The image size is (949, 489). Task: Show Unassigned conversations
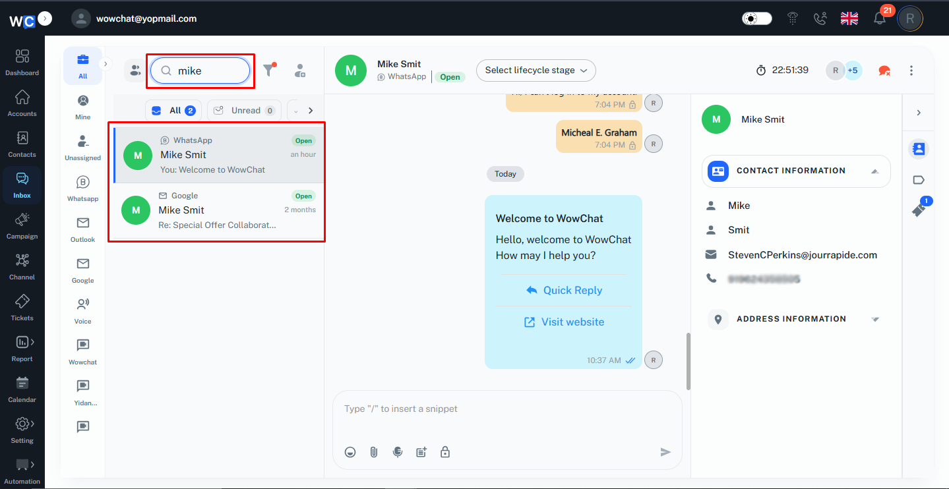click(83, 148)
